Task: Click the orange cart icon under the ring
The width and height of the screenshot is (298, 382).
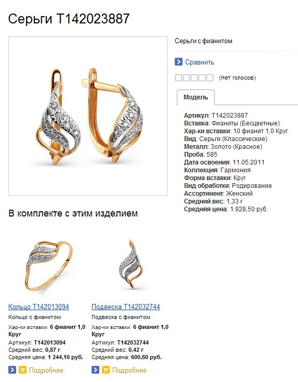Action: 22,370
